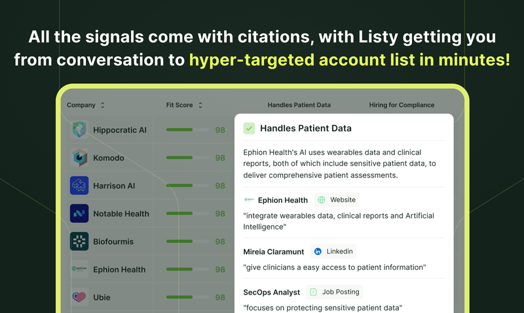The height and width of the screenshot is (313, 524).
Task: Click the document icon in Job Posting badge
Action: (x=314, y=292)
